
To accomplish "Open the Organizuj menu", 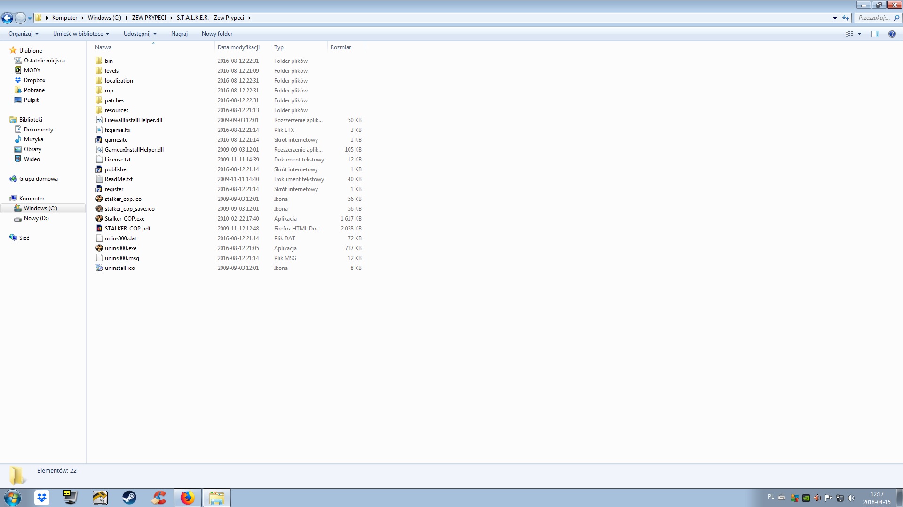I will coord(23,34).
